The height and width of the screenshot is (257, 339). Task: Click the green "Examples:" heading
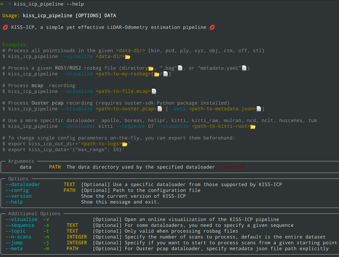click(15, 45)
